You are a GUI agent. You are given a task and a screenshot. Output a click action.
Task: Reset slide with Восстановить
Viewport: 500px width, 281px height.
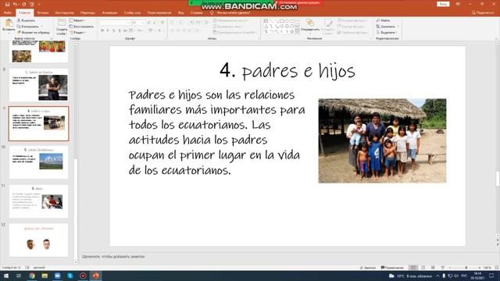tap(81, 27)
